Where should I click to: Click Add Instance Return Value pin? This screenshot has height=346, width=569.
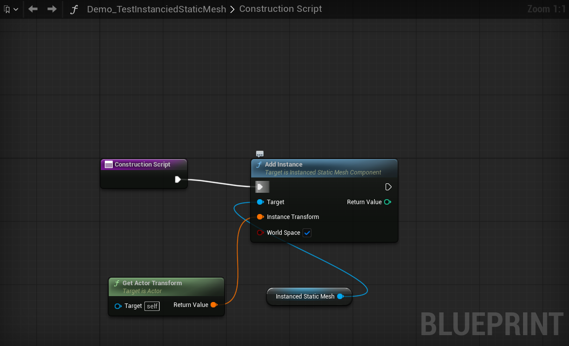388,202
